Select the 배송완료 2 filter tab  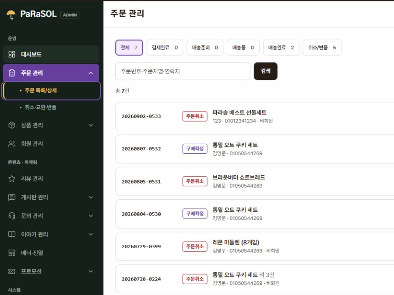point(281,48)
